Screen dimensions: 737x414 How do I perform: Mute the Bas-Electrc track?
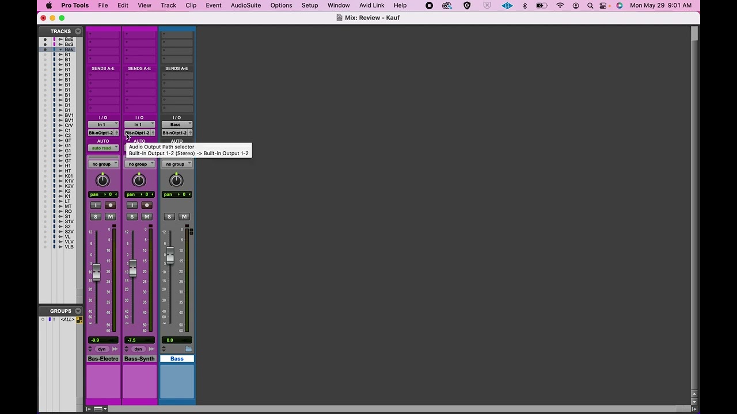click(x=111, y=217)
